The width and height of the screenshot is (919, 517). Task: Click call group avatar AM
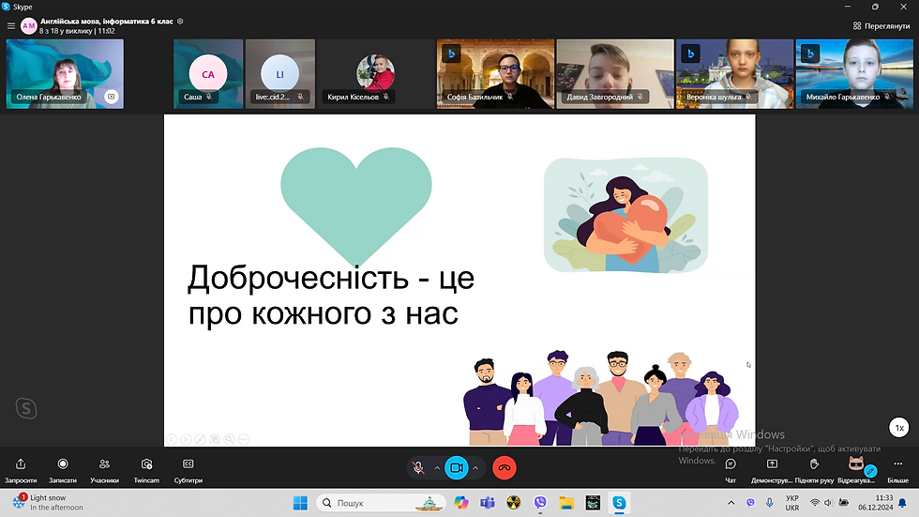(29, 25)
